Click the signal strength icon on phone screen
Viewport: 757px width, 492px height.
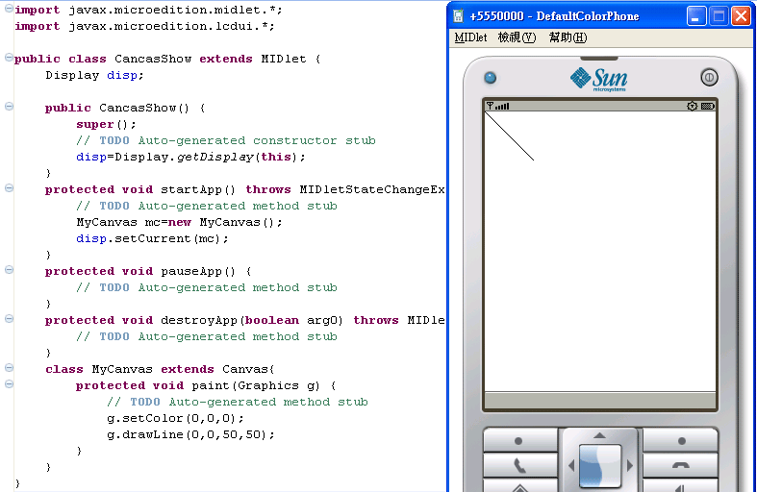[x=497, y=106]
